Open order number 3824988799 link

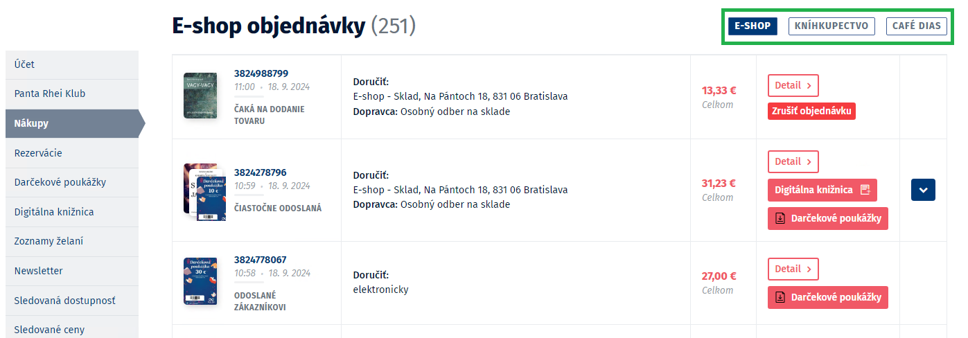tap(261, 73)
